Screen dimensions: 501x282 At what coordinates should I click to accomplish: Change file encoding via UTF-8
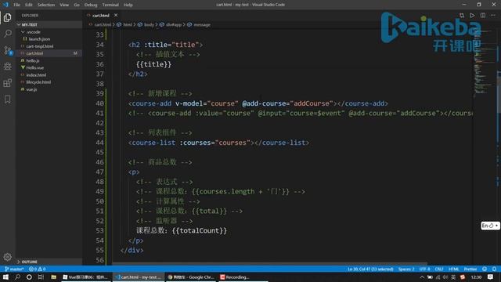point(424,269)
